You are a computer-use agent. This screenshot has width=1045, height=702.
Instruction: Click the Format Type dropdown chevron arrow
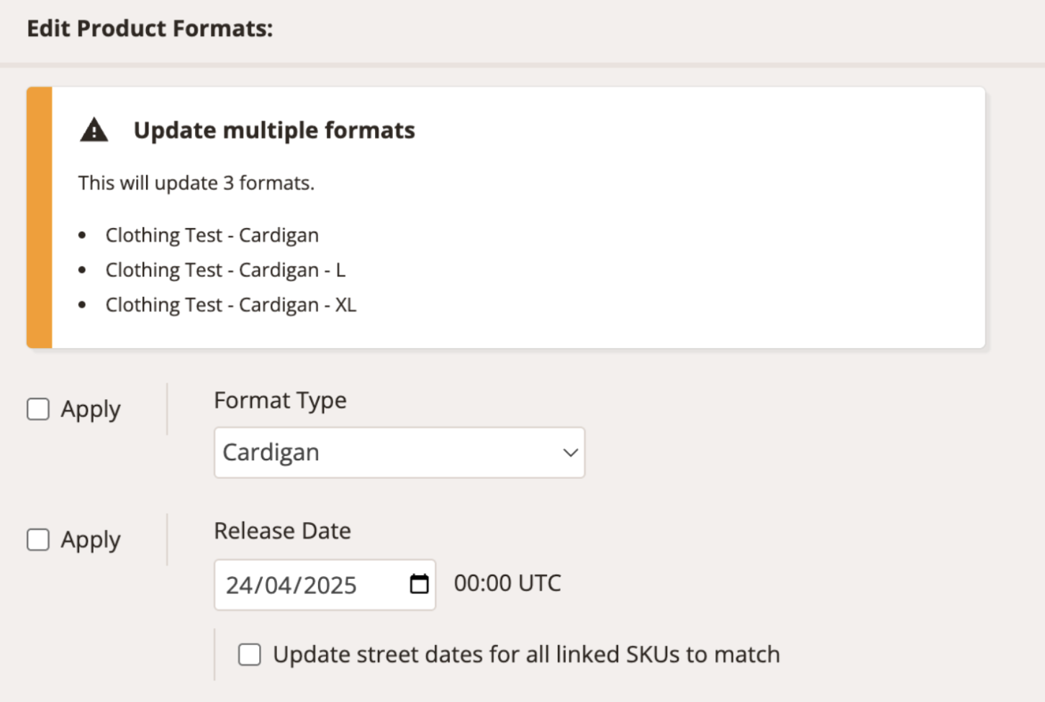(570, 452)
